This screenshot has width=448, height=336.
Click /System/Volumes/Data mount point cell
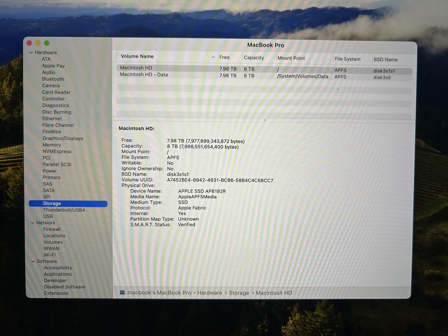pos(303,77)
